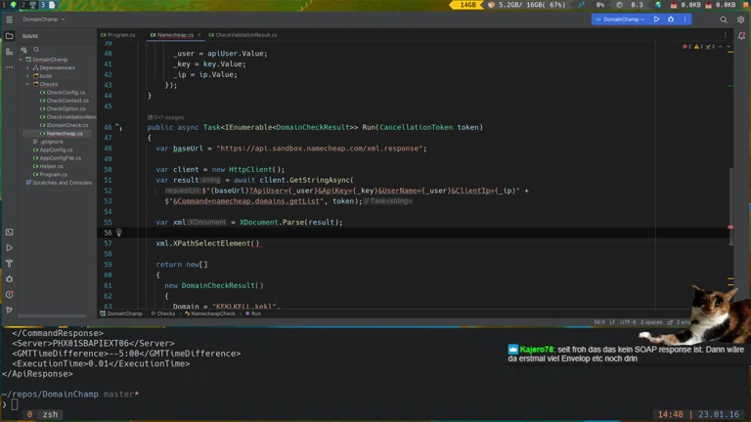Open the Structure tool window icon
Viewport: 751px width, 422px height.
9,52
